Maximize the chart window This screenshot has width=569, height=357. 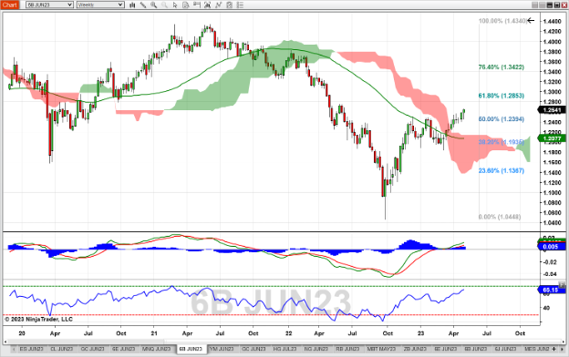(556, 5)
